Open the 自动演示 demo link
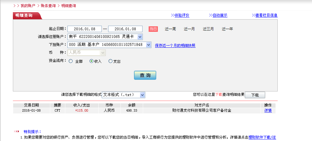The width and height of the screenshot is (312, 141). (218, 15)
